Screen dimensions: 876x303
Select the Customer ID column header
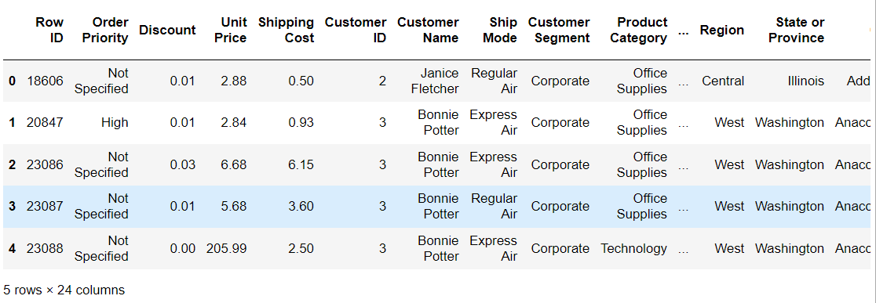coord(356,30)
